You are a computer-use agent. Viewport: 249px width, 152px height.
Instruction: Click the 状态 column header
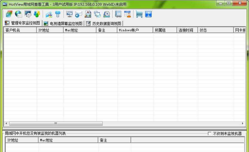pos(216,30)
